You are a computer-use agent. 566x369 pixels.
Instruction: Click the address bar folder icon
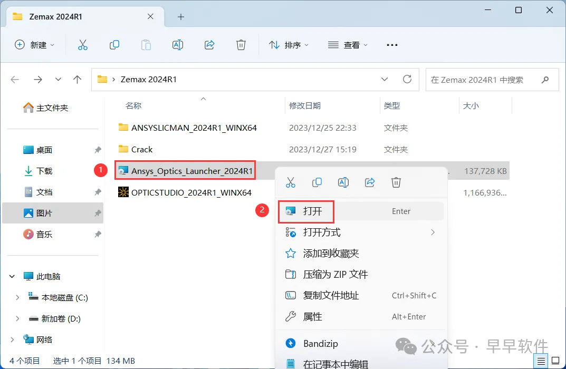point(102,79)
